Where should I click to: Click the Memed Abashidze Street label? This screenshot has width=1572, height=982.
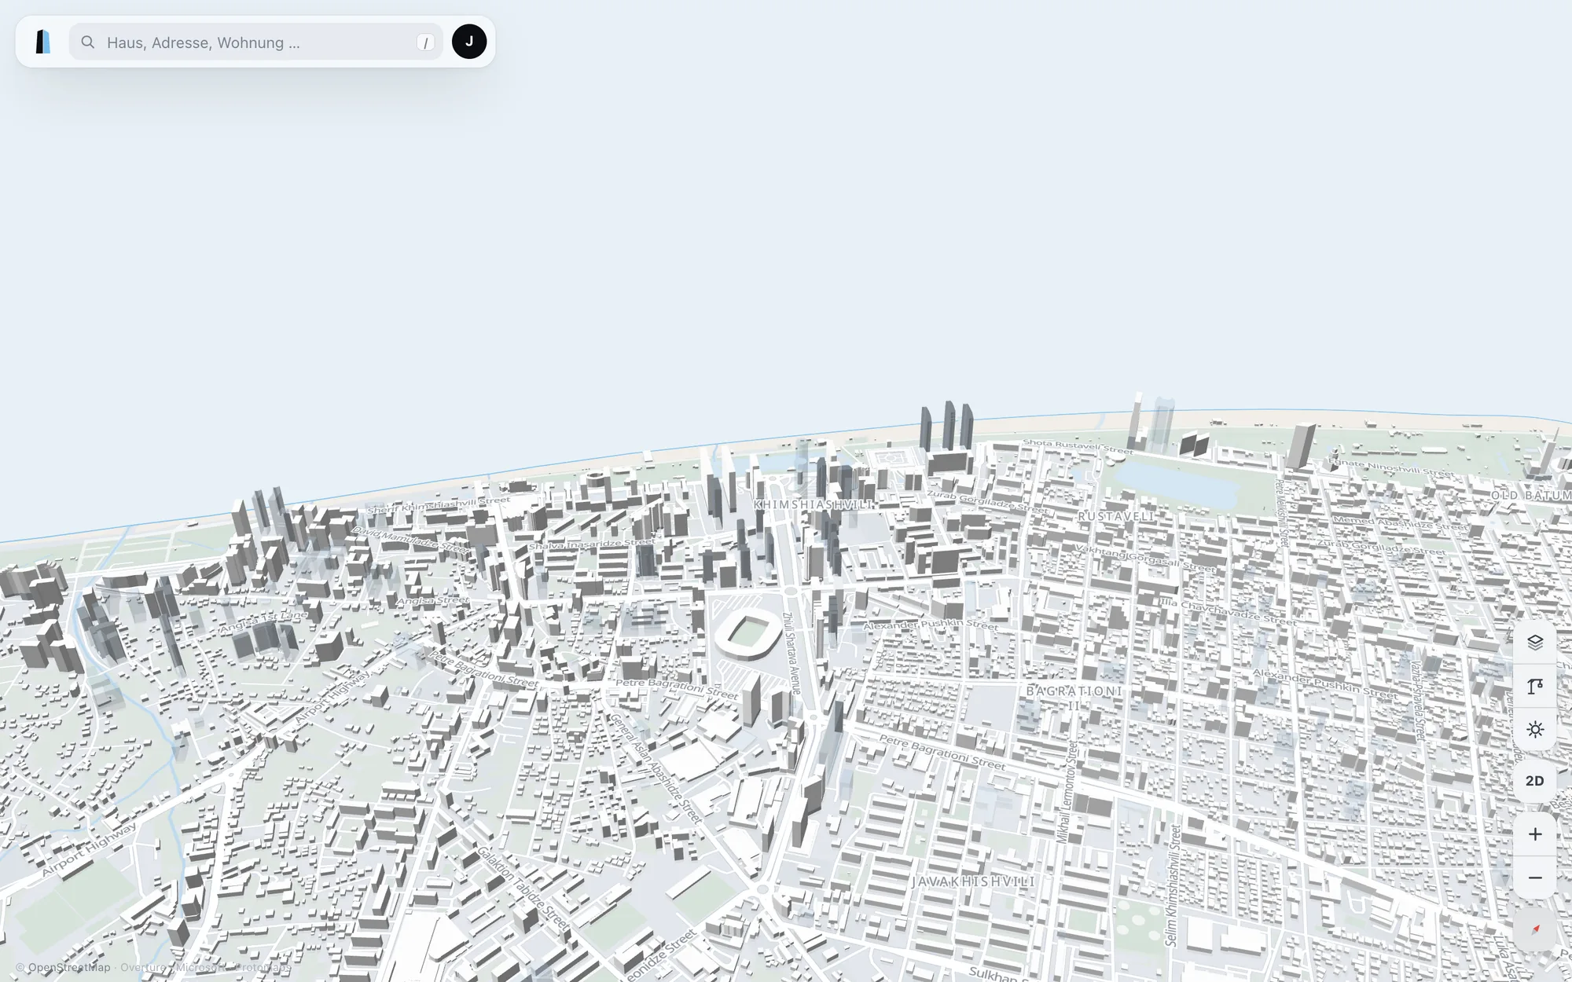coord(1400,523)
